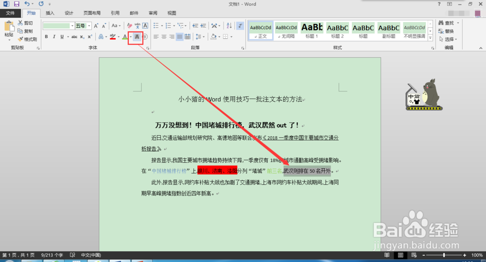The width and height of the screenshot is (486, 262).
Task: Open the font size (五号) dropdown
Action: point(89,26)
